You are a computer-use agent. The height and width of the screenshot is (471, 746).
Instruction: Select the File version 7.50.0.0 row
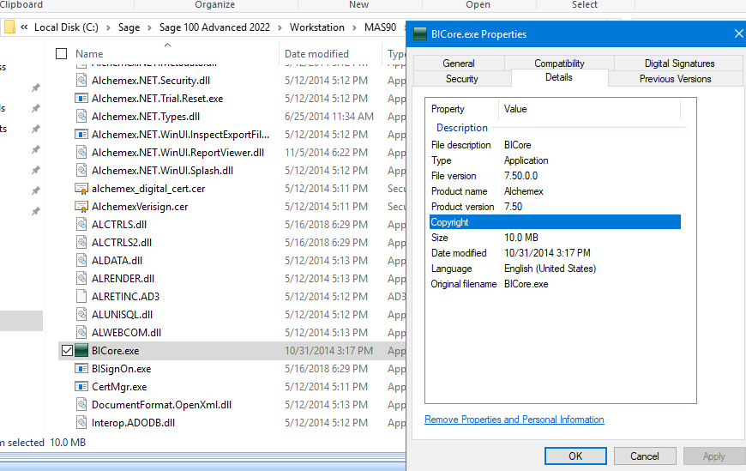click(556, 176)
